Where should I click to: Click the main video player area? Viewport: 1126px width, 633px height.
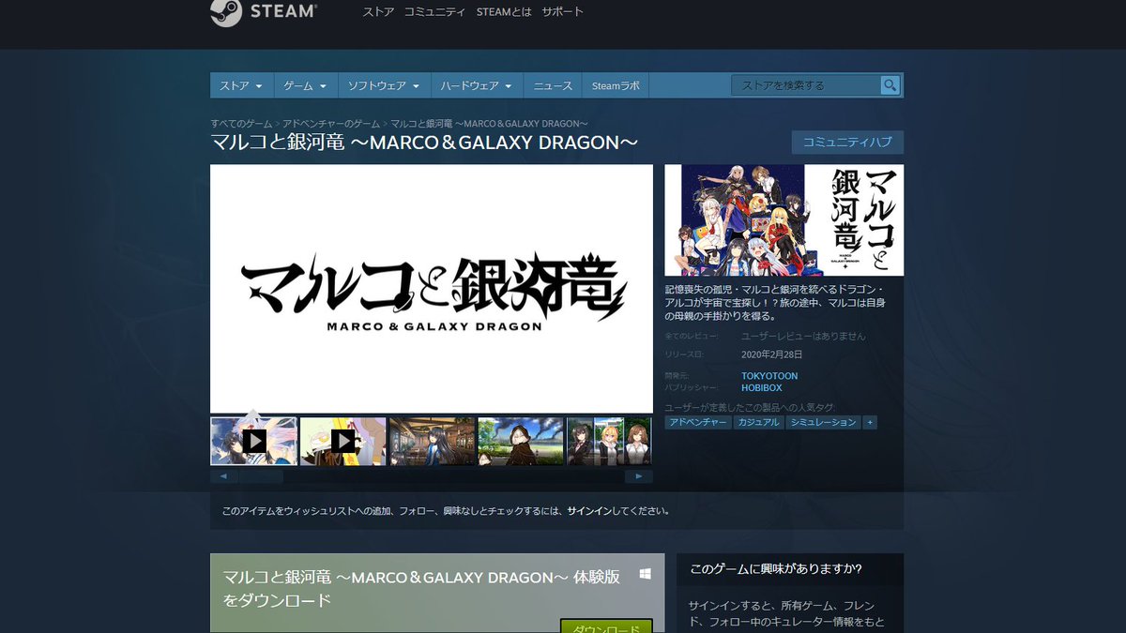(432, 289)
